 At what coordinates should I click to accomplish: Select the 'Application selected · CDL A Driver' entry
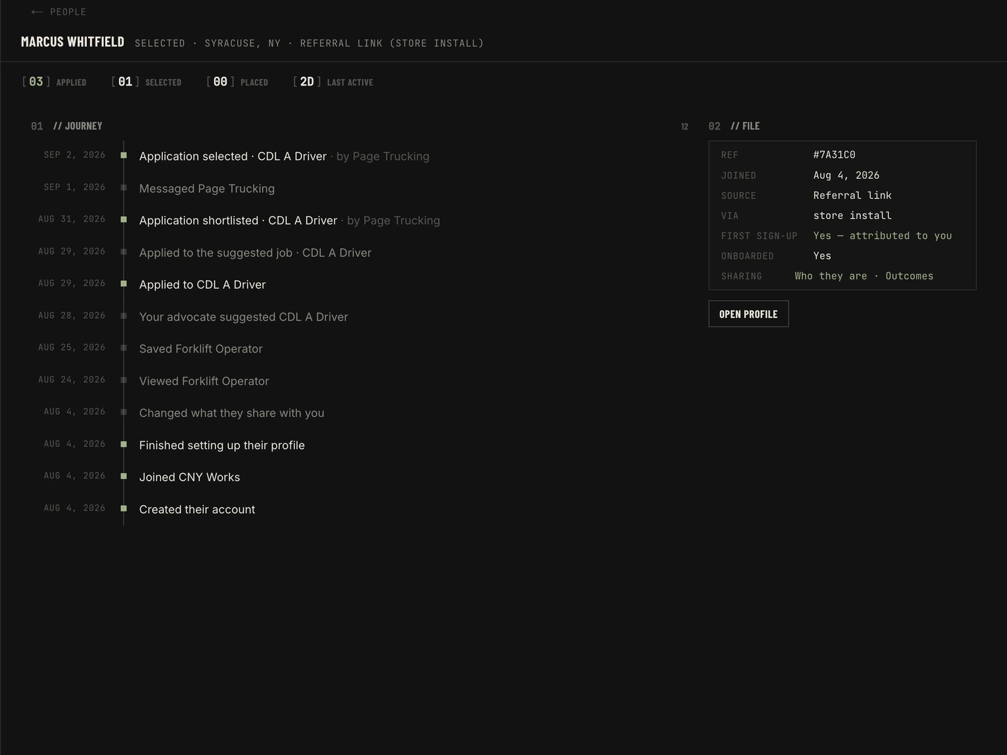coord(284,156)
